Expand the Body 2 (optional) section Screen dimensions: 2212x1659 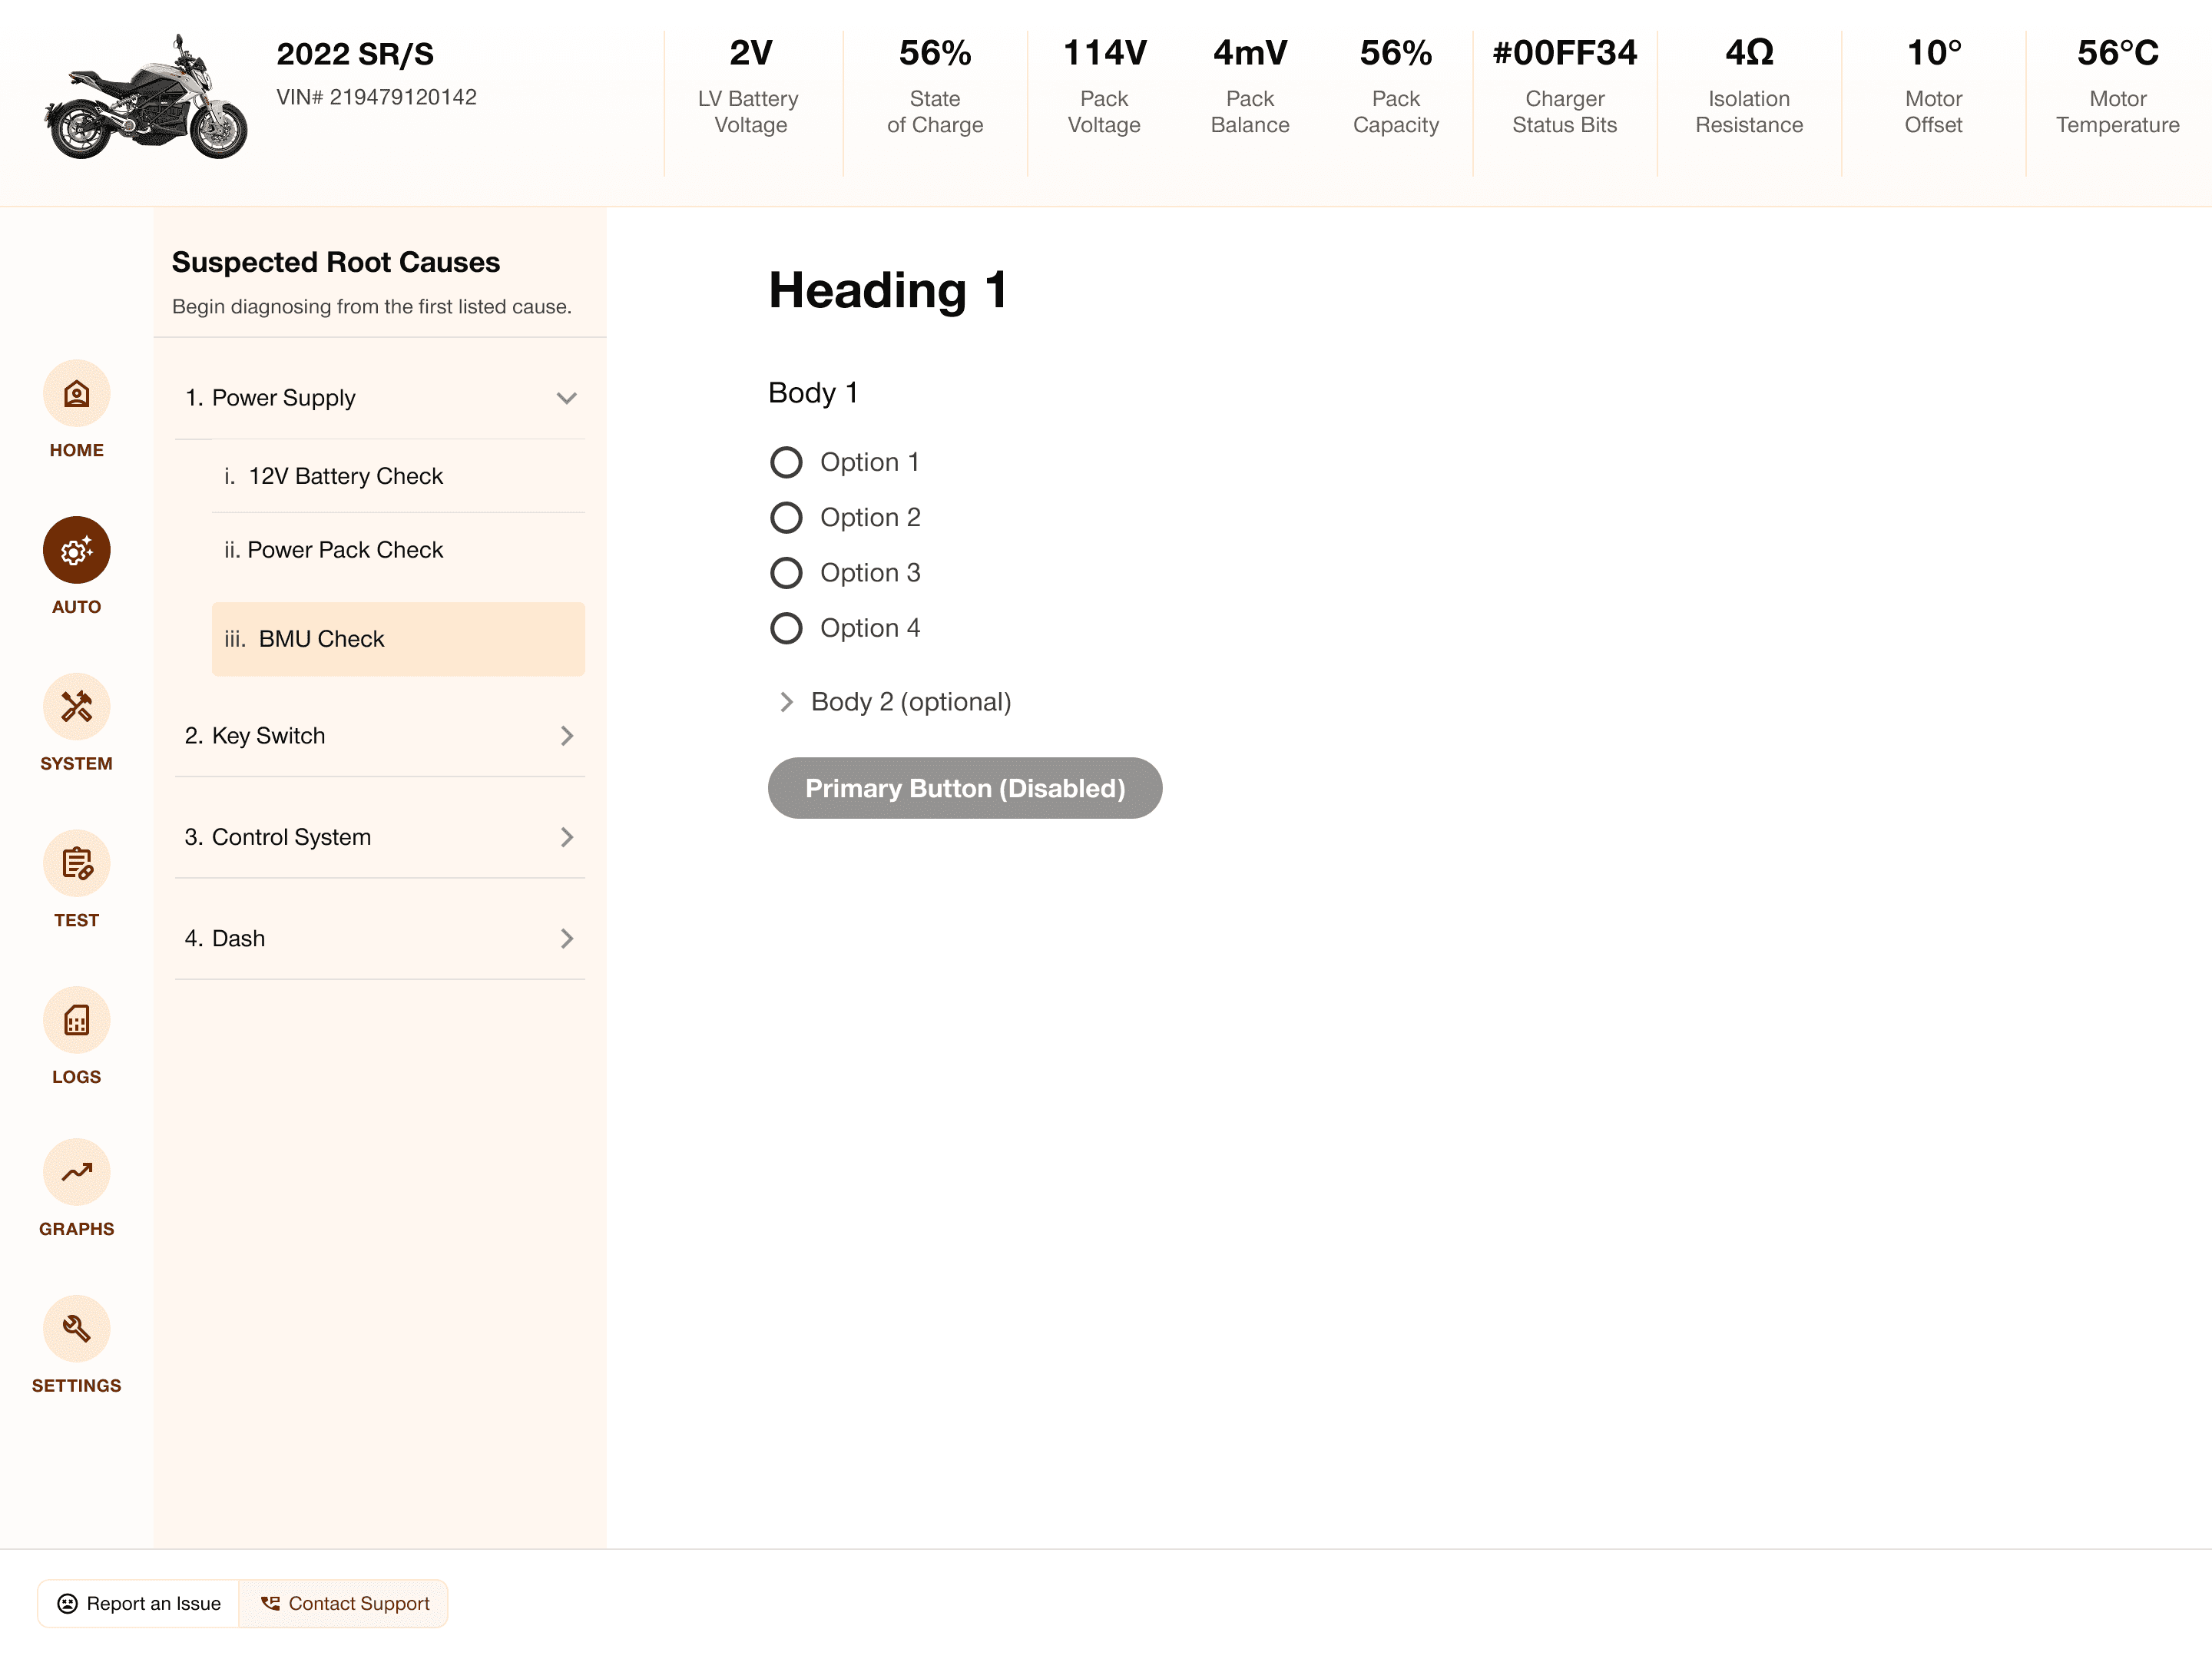pyautogui.click(x=786, y=702)
